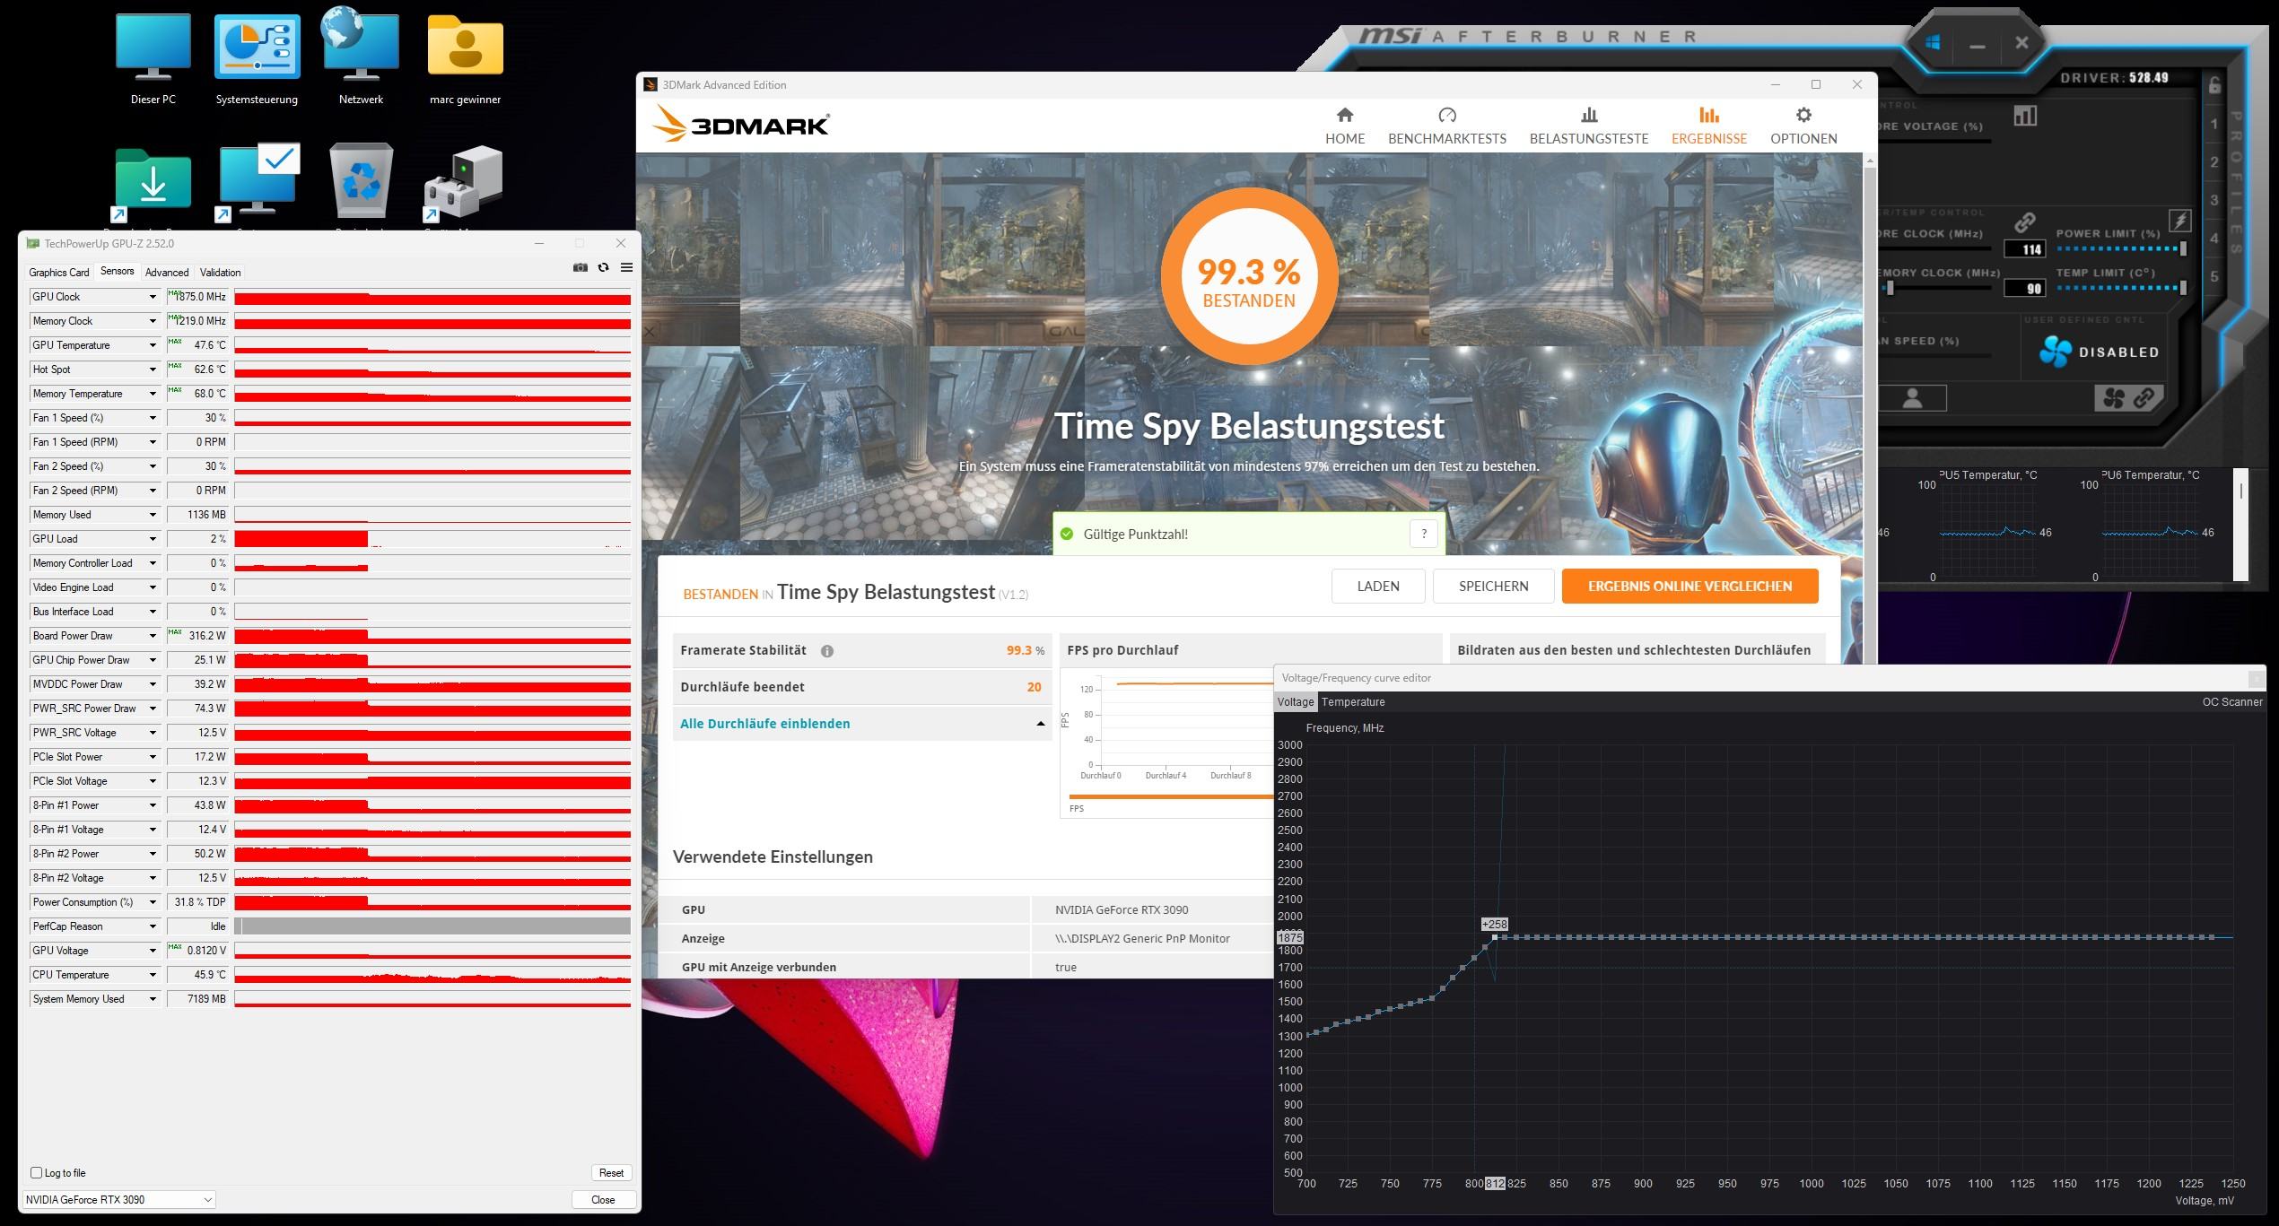Click the Framerate Stabilität info icon

coord(826,651)
